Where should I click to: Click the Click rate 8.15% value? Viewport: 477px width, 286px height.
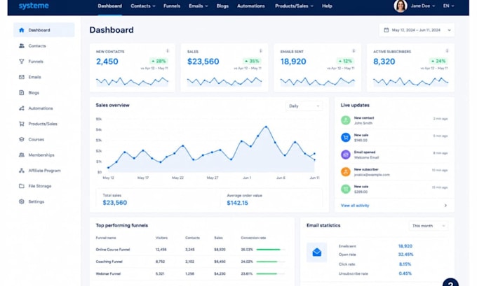(x=405, y=264)
